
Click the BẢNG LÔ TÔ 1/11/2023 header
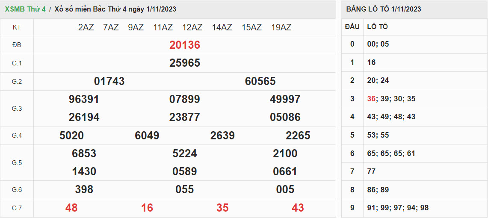point(384,9)
